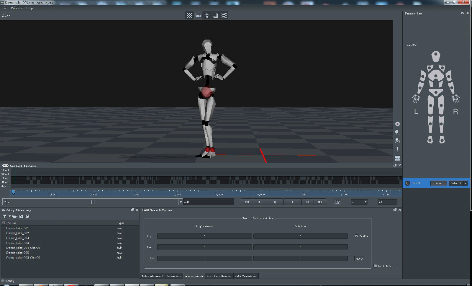Click the stacked square view icon
This screenshot has height=286, width=472.
point(215,15)
